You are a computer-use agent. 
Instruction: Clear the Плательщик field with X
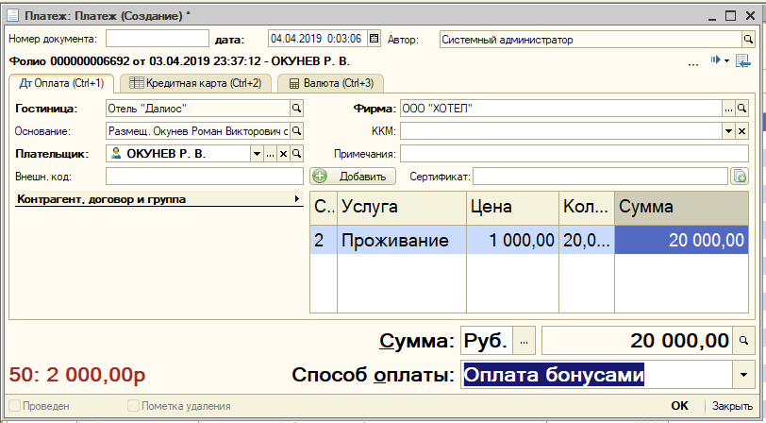[x=283, y=154]
